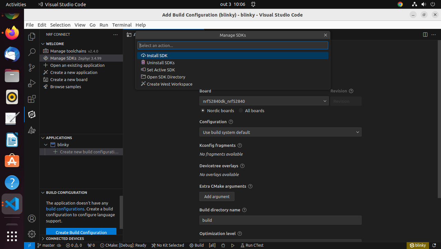
Task: Click the Add argument button
Action: click(x=217, y=197)
